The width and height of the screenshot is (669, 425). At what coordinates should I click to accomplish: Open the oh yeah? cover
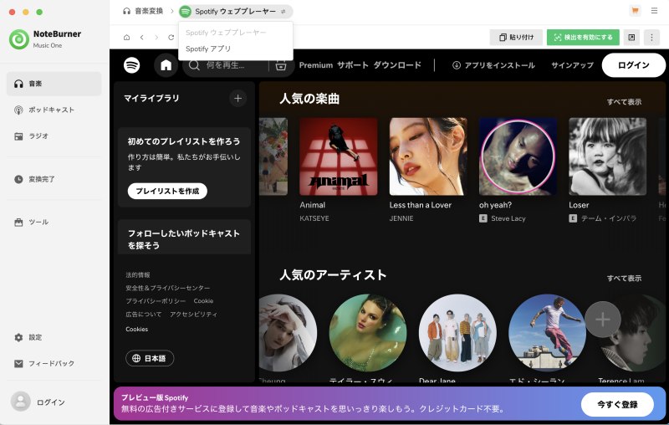point(518,156)
